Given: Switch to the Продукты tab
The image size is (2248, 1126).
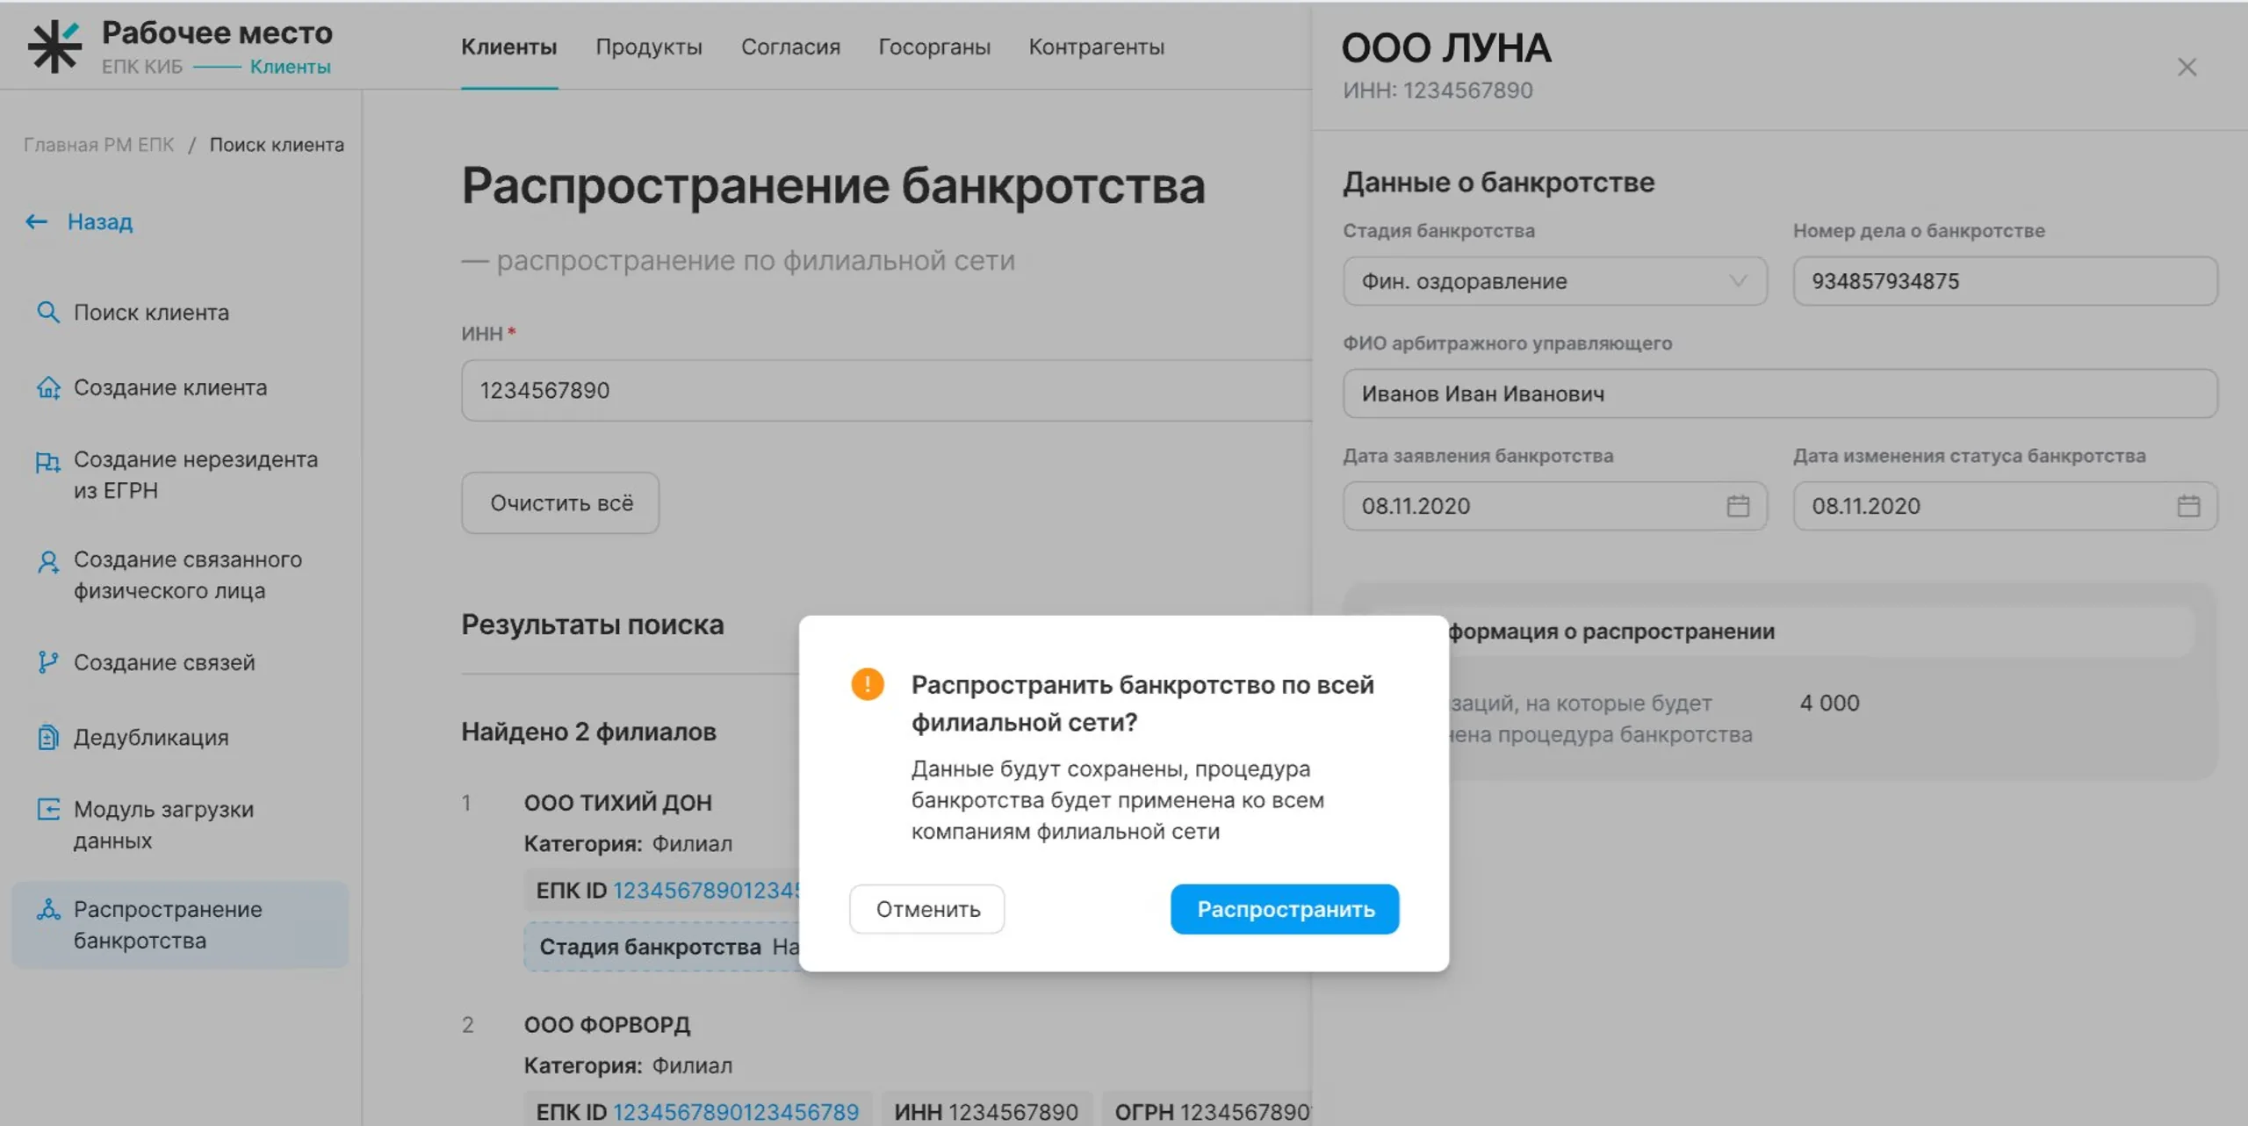Looking at the screenshot, I should click(x=649, y=47).
